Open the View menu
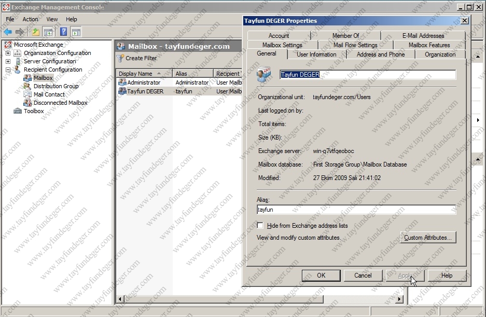 (x=52, y=19)
